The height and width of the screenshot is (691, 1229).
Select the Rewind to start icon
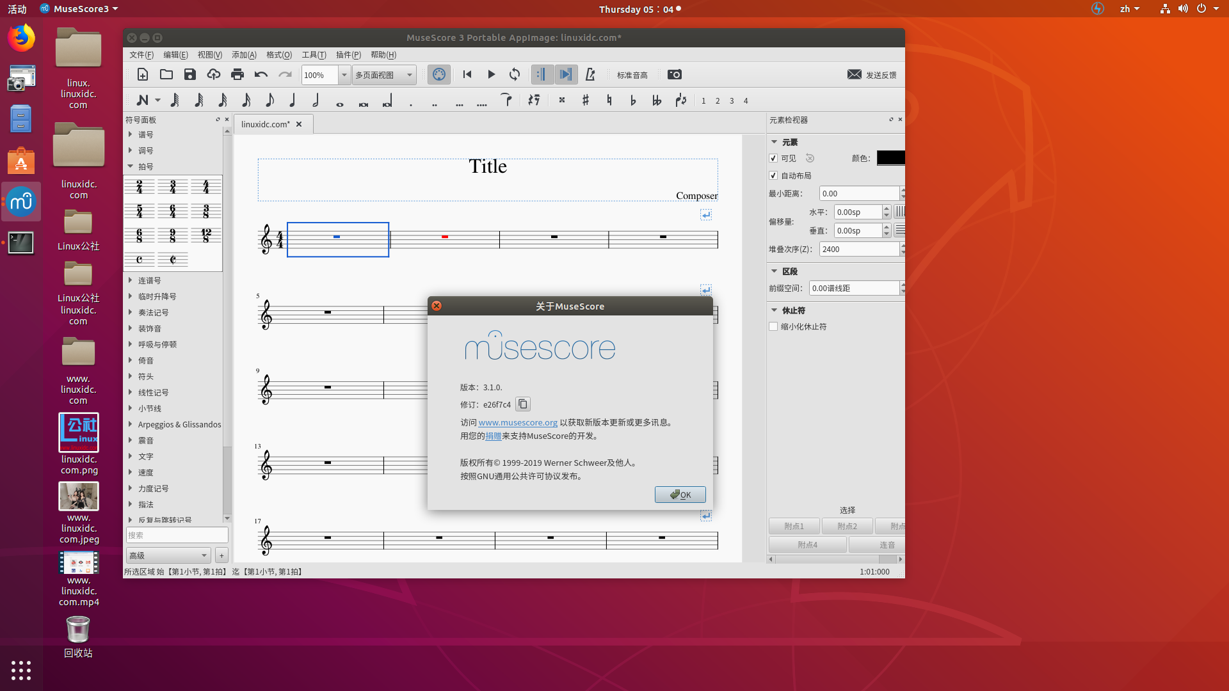point(468,75)
